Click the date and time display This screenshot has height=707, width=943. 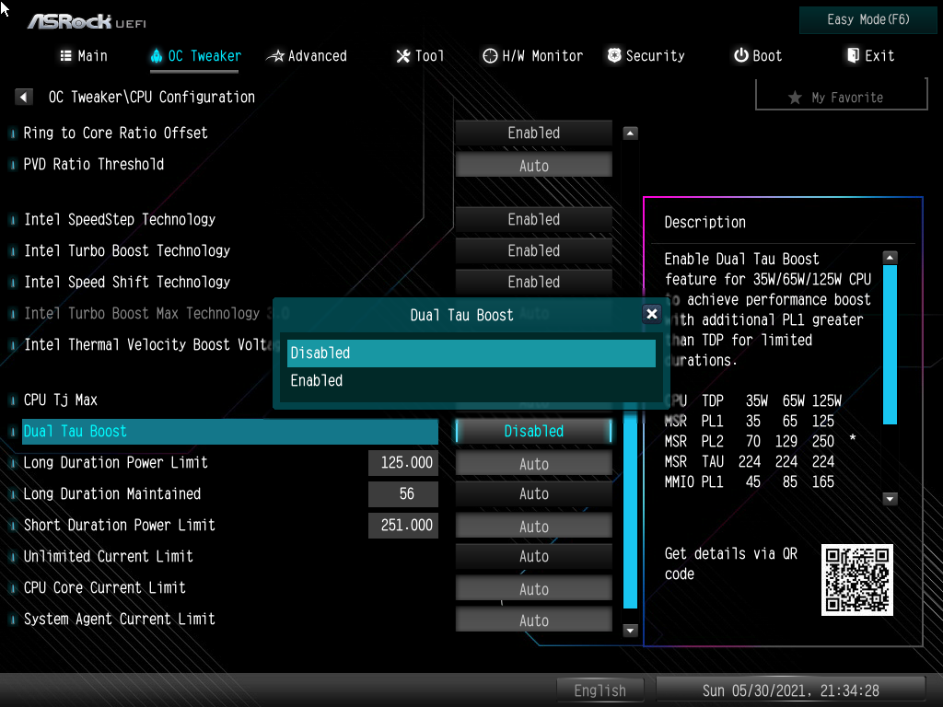790,690
